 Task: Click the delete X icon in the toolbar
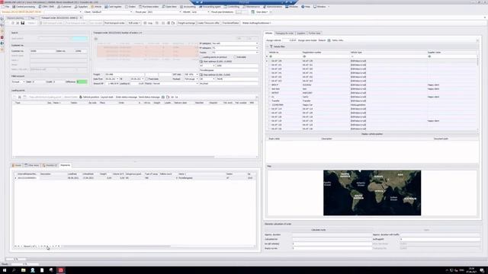[18, 23]
